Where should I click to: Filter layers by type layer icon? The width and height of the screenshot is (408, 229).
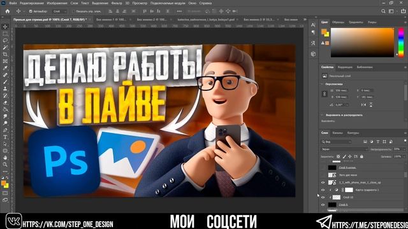[x=378, y=141]
